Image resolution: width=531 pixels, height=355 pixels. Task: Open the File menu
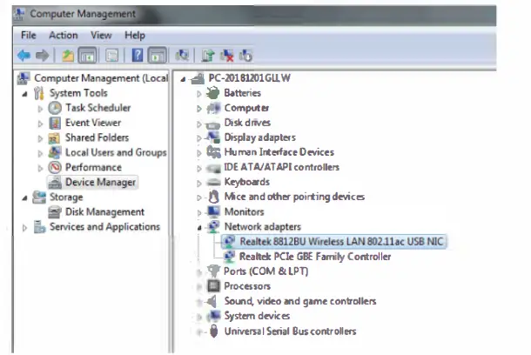29,35
